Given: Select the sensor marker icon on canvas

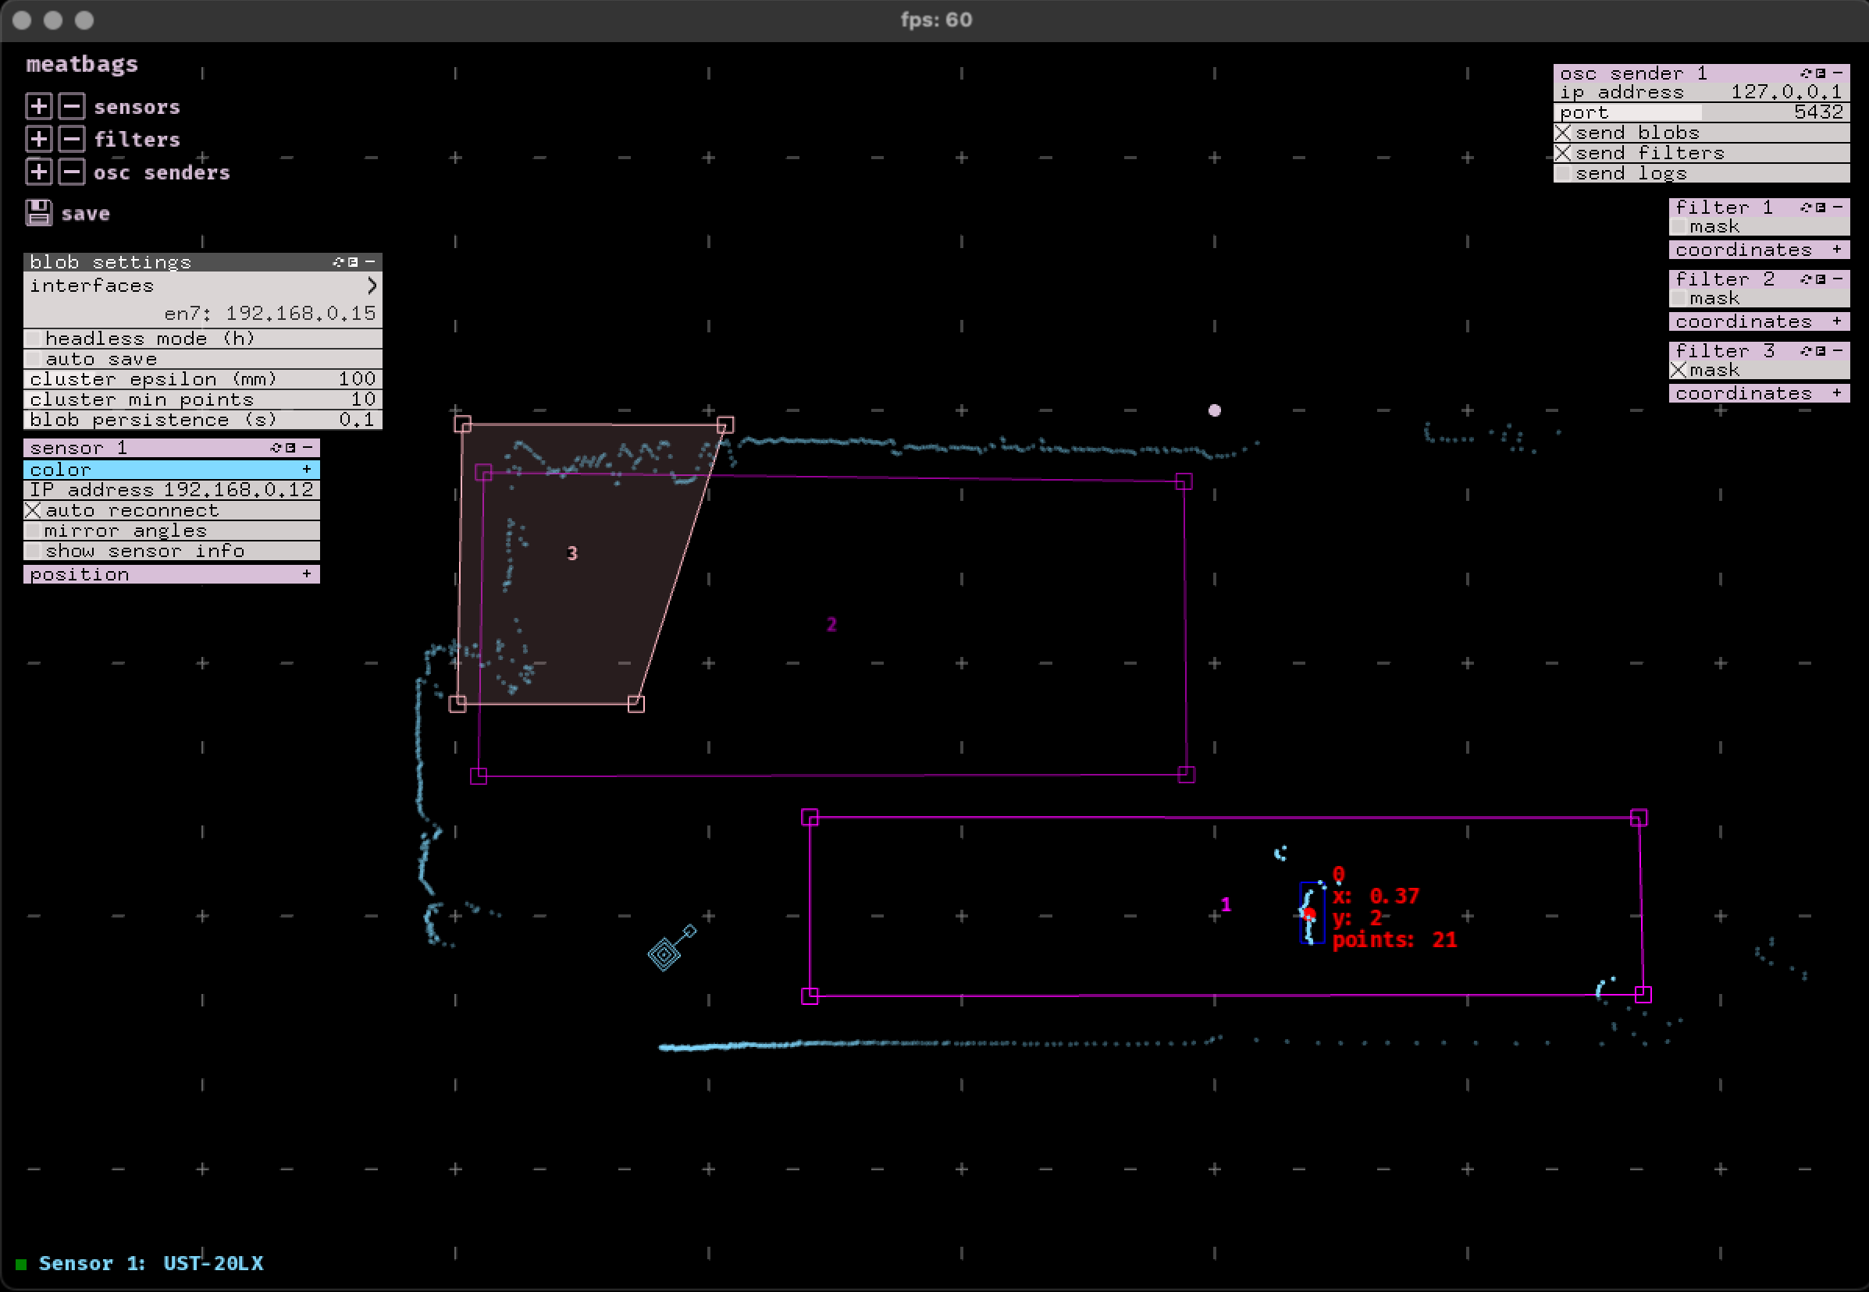Looking at the screenshot, I should coord(664,953).
